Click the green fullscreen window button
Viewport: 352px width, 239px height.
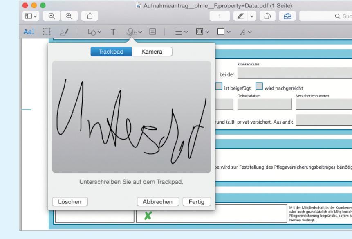point(43,5)
